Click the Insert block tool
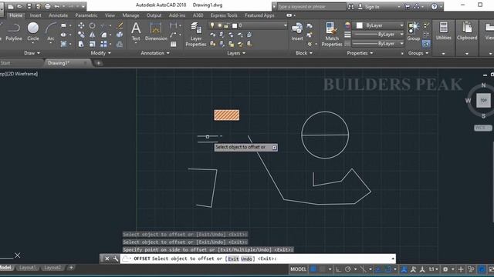 pyautogui.click(x=296, y=32)
